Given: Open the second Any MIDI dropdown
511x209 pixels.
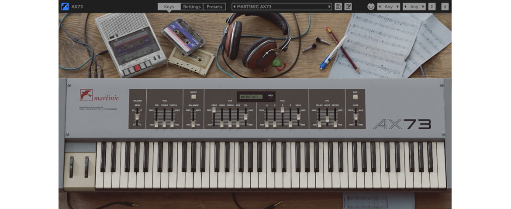Looking at the screenshot, I should pyautogui.click(x=414, y=7).
